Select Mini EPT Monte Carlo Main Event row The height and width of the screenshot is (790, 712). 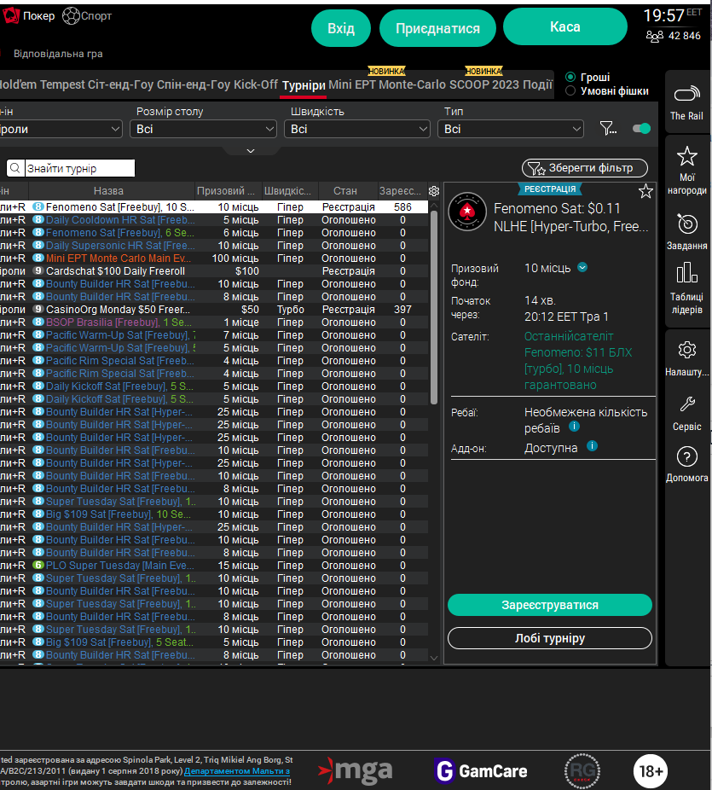214,258
